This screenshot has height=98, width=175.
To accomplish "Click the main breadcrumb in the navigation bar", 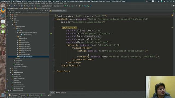I will (31, 8).
